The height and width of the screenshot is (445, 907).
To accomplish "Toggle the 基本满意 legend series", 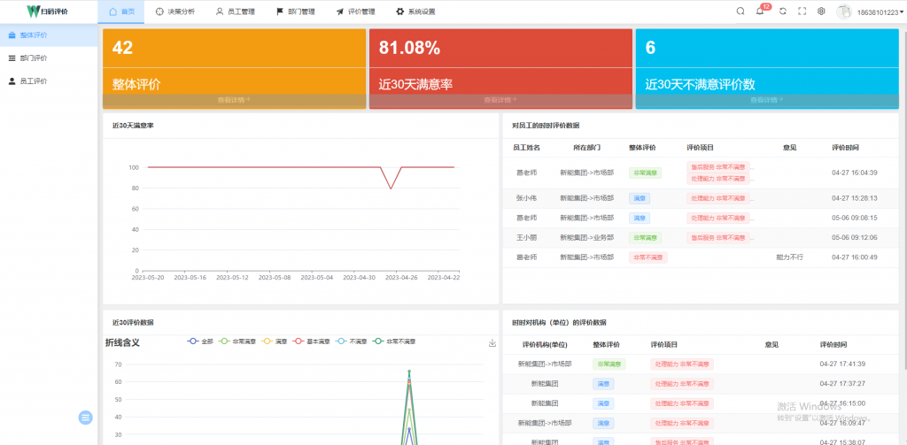I will [x=311, y=342].
